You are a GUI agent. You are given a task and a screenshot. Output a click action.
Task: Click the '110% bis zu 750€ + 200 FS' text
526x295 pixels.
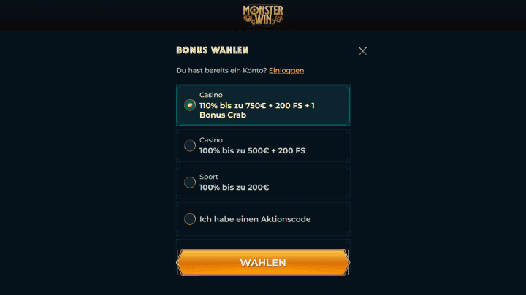(x=251, y=106)
